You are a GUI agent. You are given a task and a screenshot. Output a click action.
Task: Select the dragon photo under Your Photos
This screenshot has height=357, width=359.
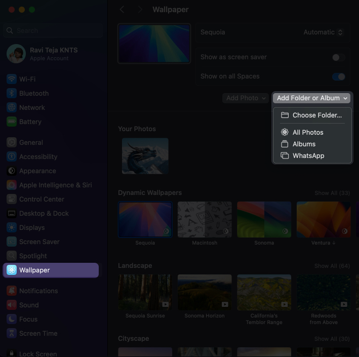pyautogui.click(x=145, y=156)
